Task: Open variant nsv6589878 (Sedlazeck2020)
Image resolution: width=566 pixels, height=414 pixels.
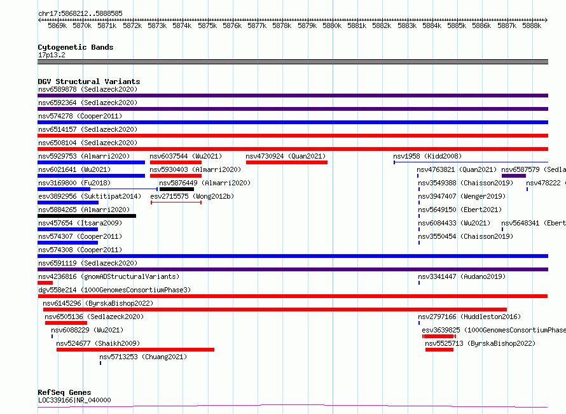Action: [x=88, y=89]
